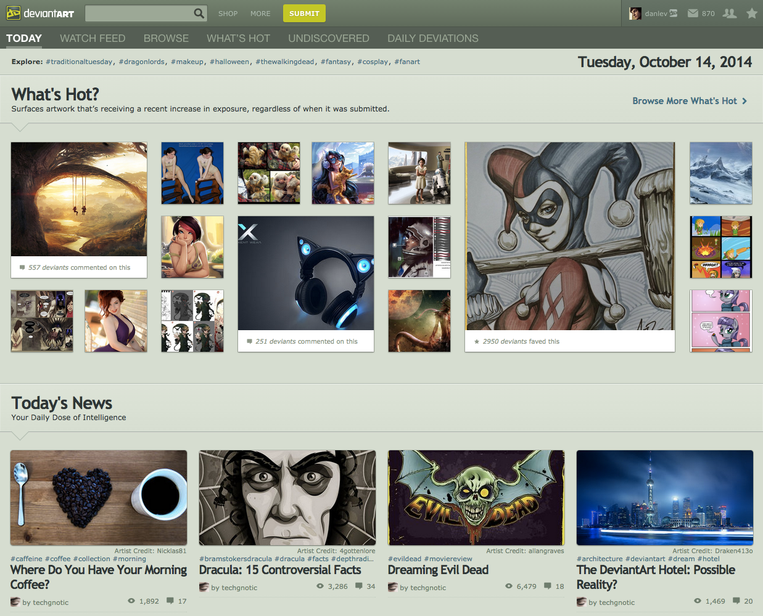
Task: Click the #moviereview tag
Action: coord(448,559)
